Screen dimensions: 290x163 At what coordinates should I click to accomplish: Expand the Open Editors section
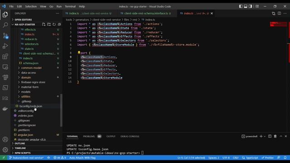pyautogui.click(x=37, y=19)
